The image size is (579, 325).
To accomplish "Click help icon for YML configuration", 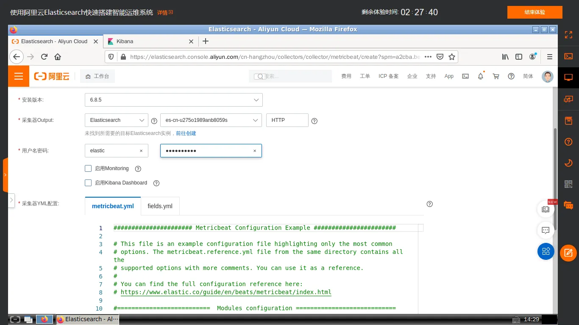I will (x=430, y=204).
